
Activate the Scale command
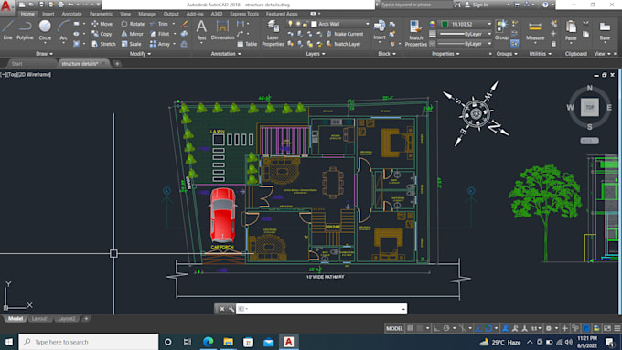[132, 44]
